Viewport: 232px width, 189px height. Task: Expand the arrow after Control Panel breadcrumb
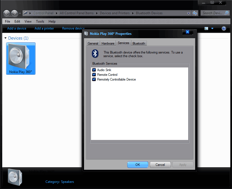tap(56, 13)
